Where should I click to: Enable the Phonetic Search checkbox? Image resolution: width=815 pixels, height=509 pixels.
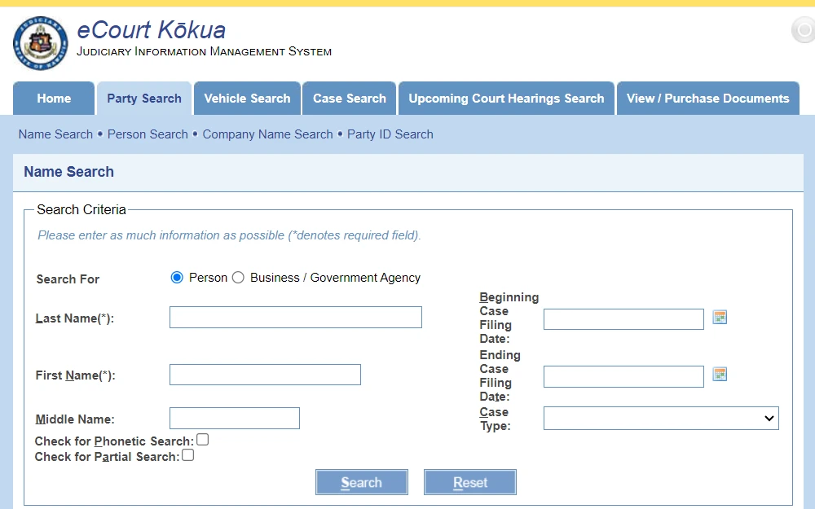click(x=203, y=440)
